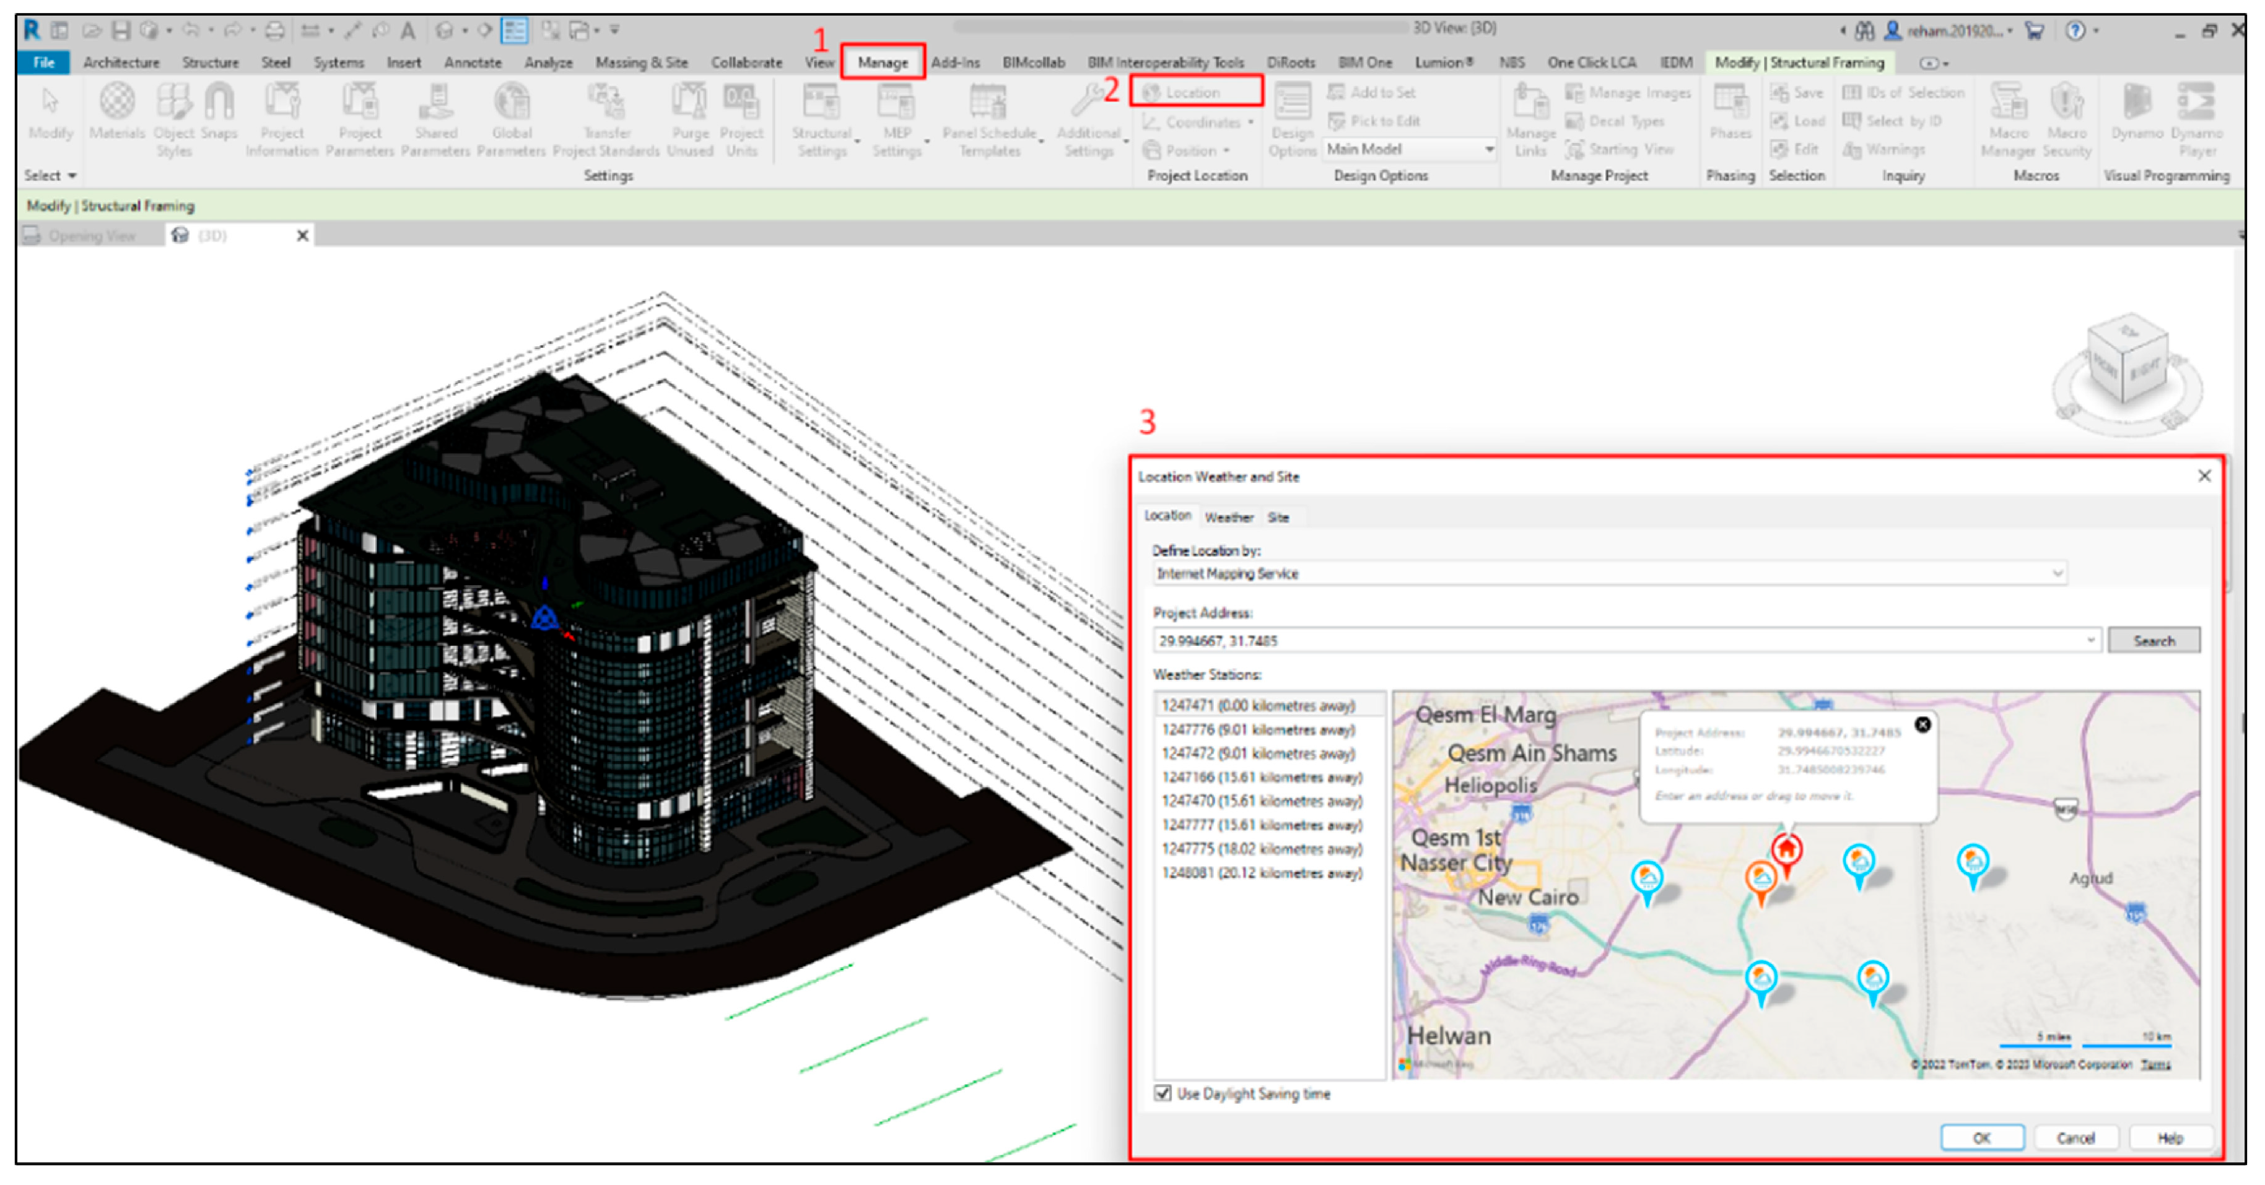Click the Search button
The height and width of the screenshot is (1185, 2265).
(2154, 640)
